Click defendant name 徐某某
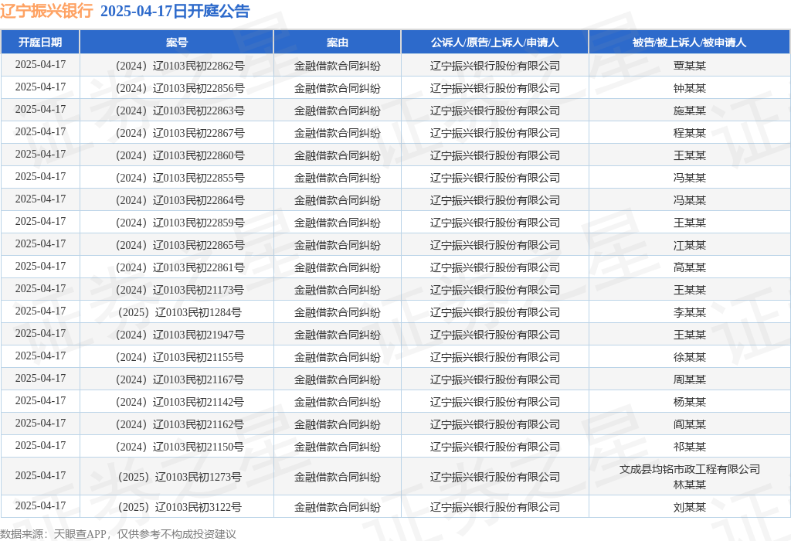The image size is (791, 541). coord(690,357)
